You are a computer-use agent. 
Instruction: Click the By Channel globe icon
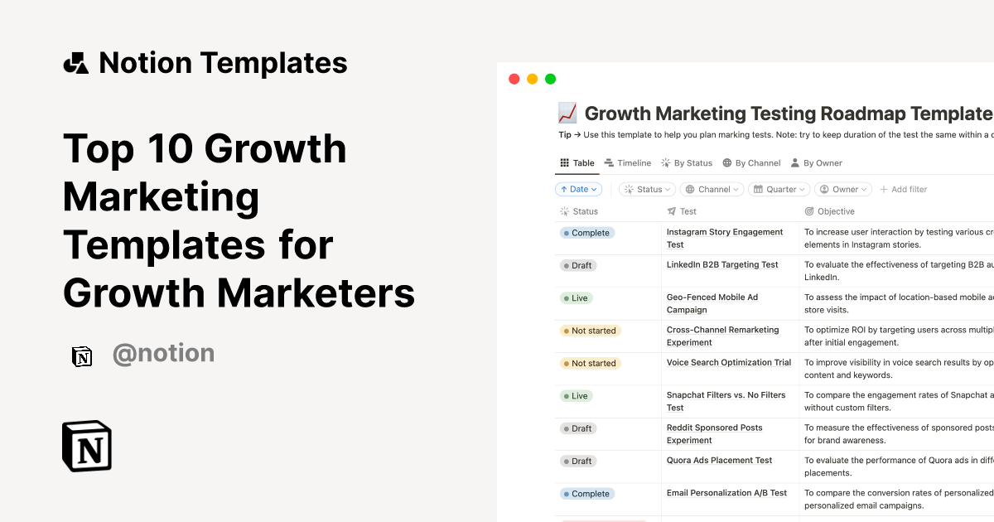(x=726, y=162)
